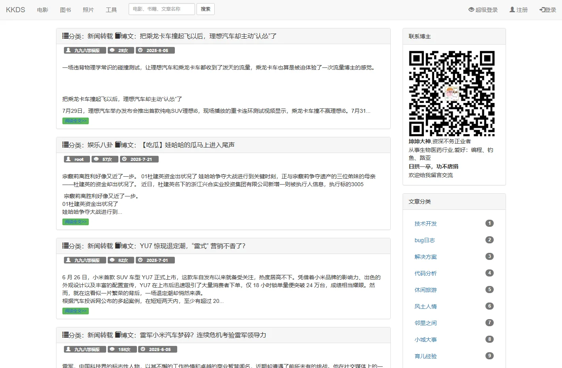Click 阅读全文 under the 理想汽车 post
Image resolution: width=562 pixels, height=368 pixels.
click(x=75, y=121)
